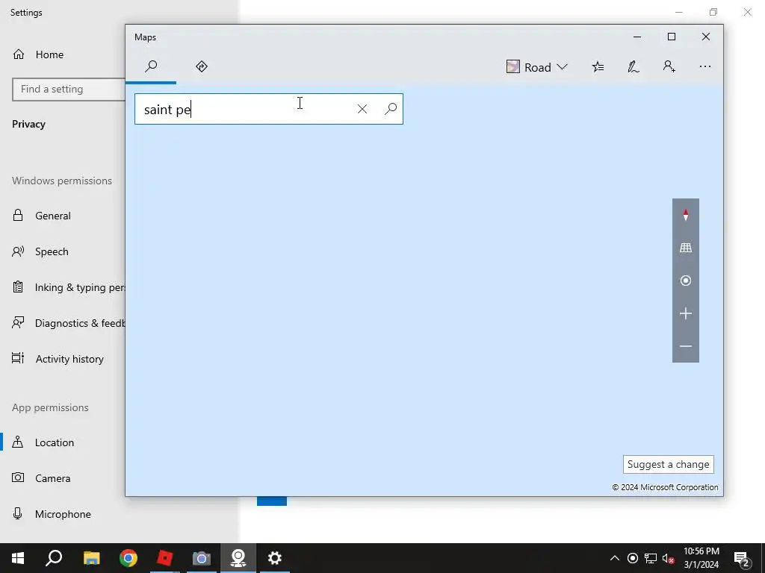Zoom in with the plus button
765x573 pixels.
point(686,313)
